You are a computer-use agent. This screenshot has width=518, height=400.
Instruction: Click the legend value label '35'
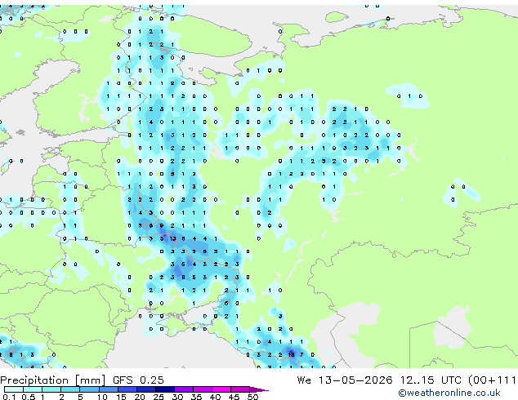[196, 397]
